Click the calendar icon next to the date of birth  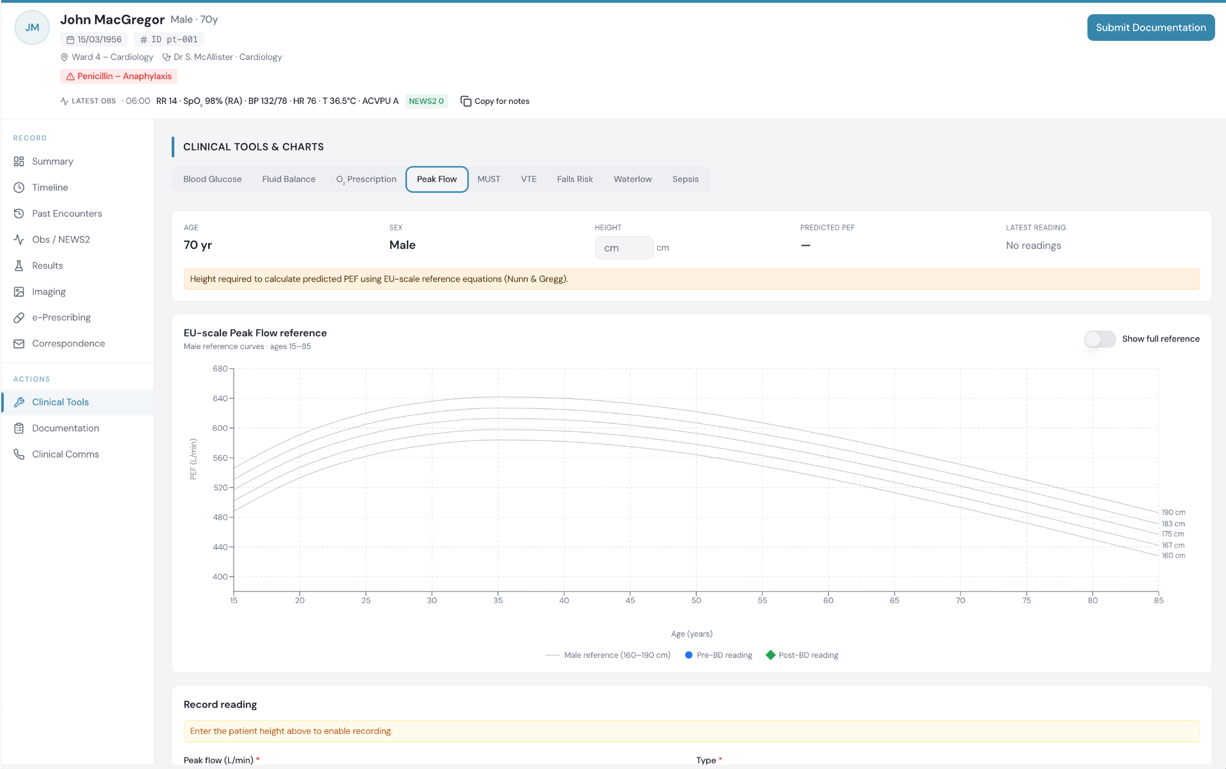coord(70,40)
